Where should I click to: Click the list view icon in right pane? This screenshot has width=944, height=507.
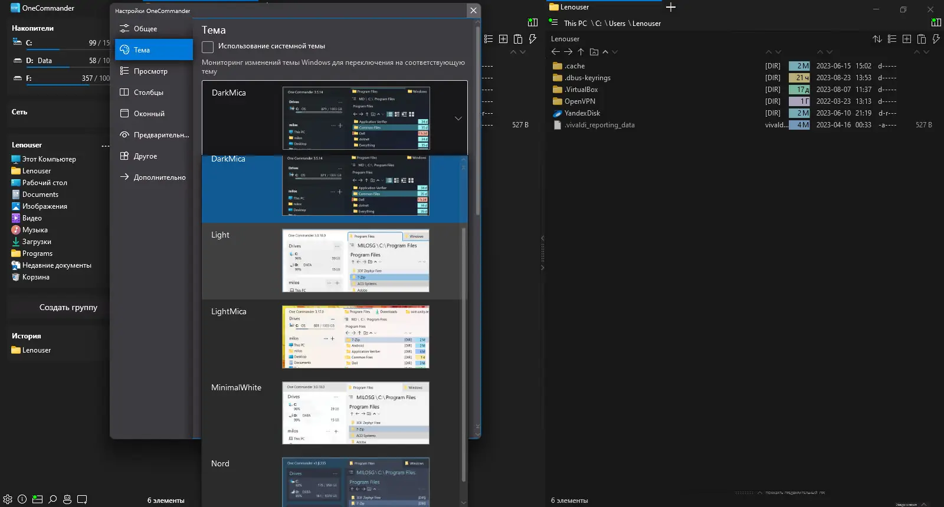(x=892, y=39)
